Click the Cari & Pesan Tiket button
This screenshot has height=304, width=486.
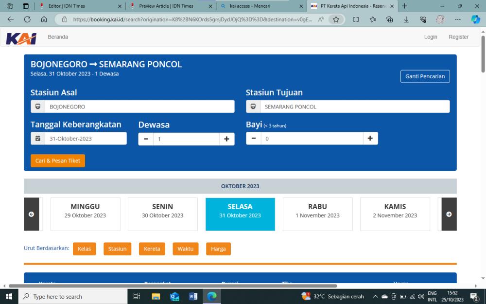click(58, 161)
